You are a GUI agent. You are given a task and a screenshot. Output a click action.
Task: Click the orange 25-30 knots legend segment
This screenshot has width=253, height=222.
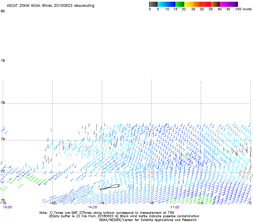pos(198,4)
